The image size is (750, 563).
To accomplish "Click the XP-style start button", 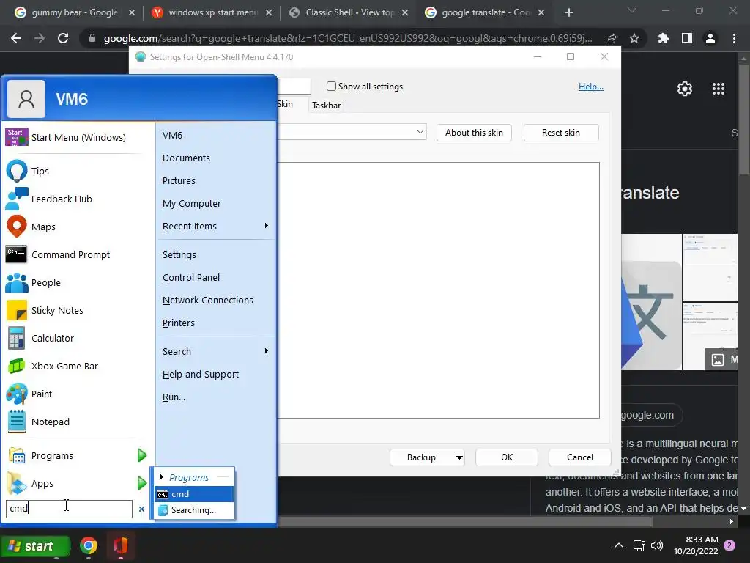I will click(x=35, y=545).
